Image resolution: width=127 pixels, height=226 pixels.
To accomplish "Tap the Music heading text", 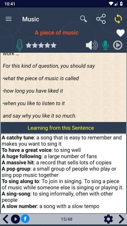I will [31, 19].
